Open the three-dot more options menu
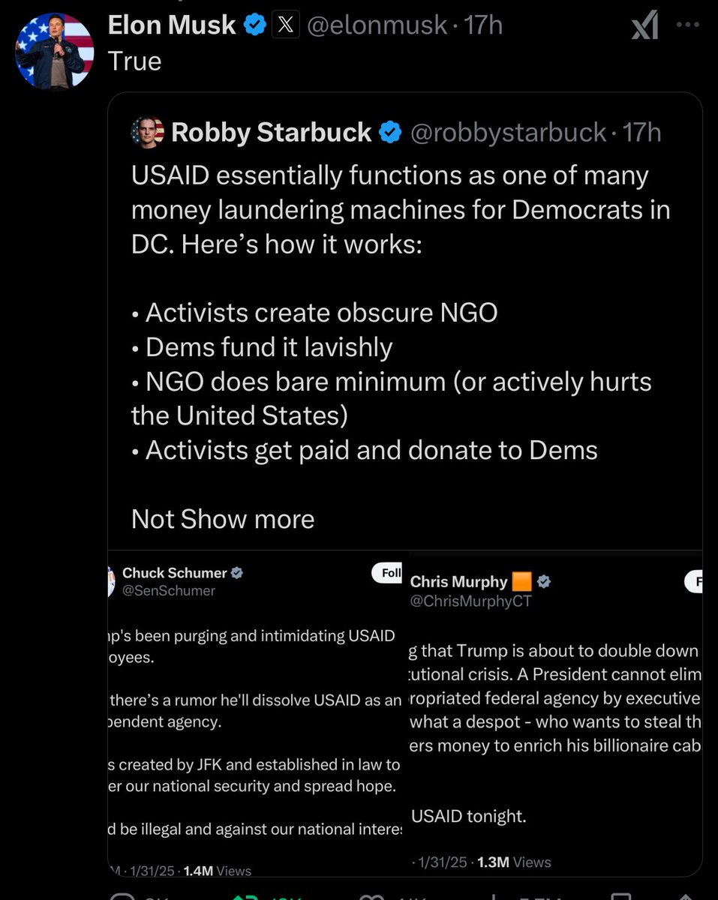This screenshot has width=718, height=900. click(687, 24)
